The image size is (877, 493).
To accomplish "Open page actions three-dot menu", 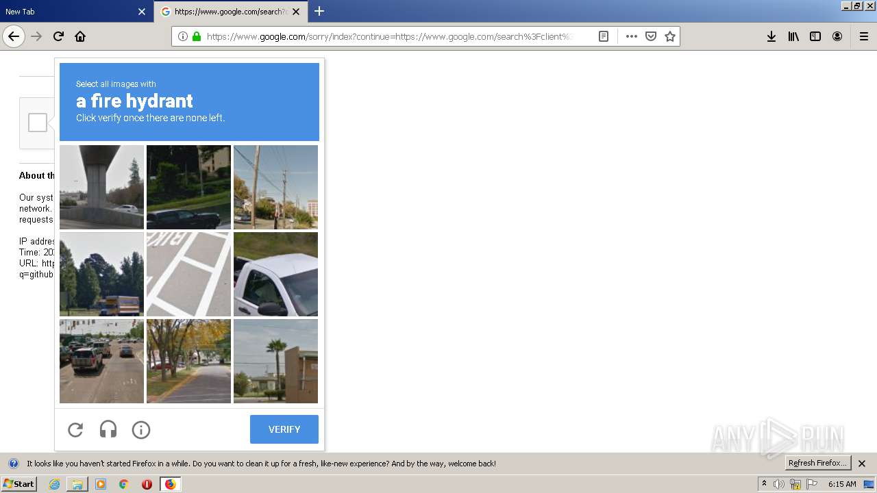I will tap(632, 36).
